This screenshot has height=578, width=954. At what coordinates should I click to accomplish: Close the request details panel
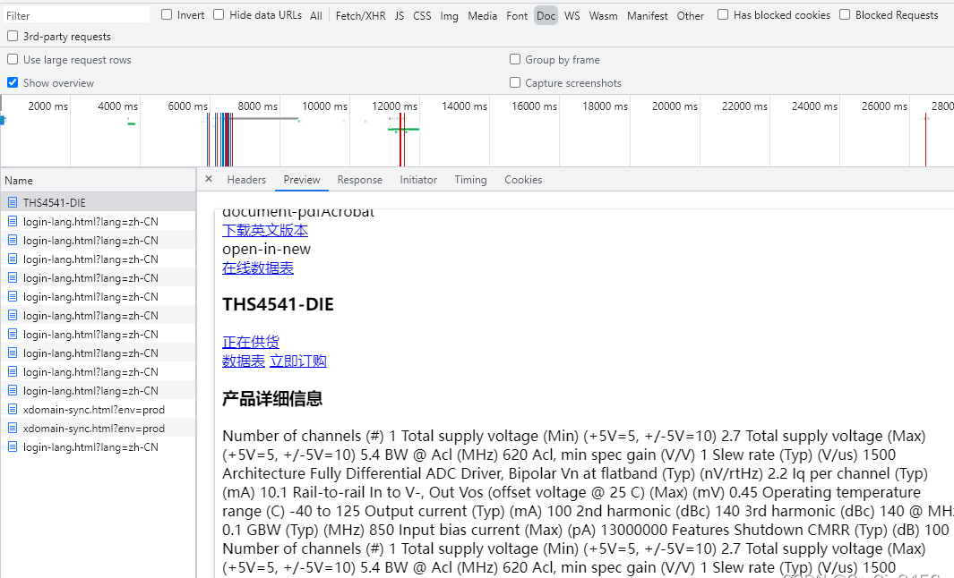click(x=209, y=179)
